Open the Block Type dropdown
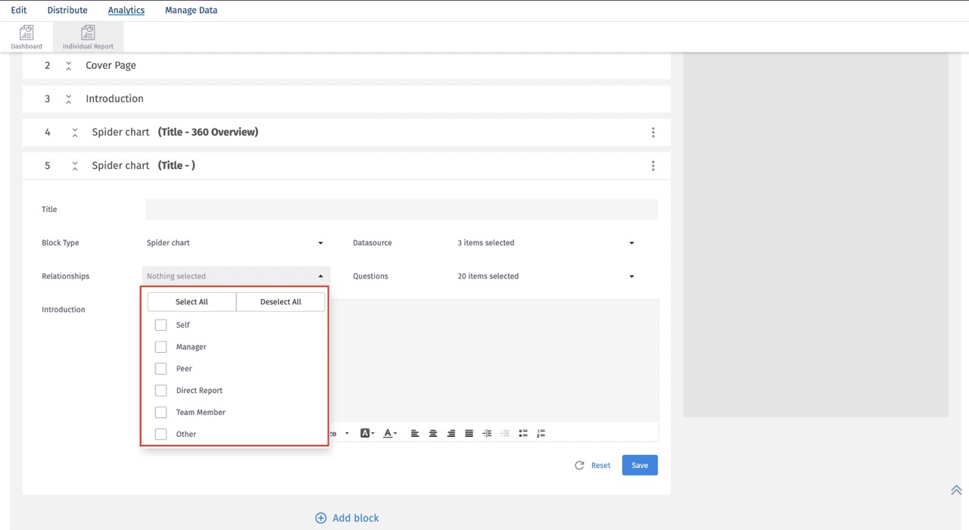Image resolution: width=969 pixels, height=530 pixels. 235,242
